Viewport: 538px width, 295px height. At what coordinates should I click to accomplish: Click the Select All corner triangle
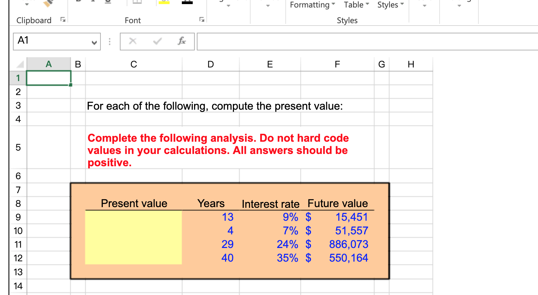click(x=20, y=64)
